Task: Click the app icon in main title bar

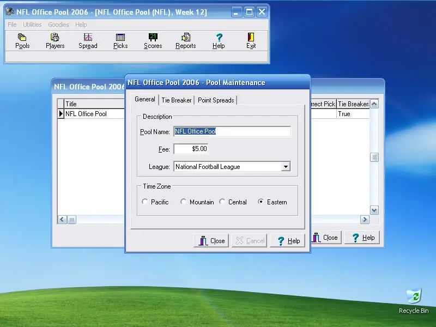Action: click(x=10, y=11)
